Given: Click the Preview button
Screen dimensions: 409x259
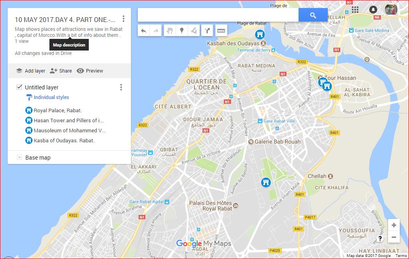Looking at the screenshot, I should (90, 71).
